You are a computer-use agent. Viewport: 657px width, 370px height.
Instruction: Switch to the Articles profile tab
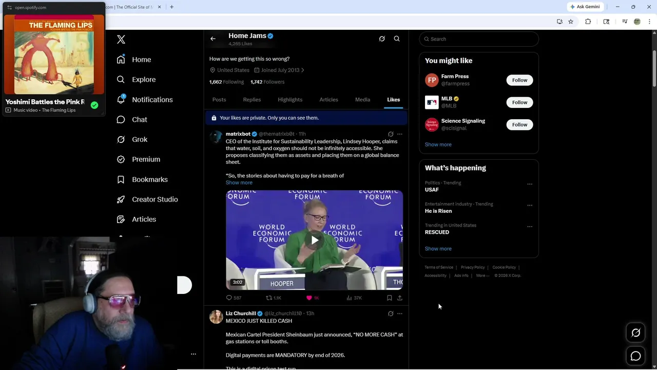tap(328, 100)
